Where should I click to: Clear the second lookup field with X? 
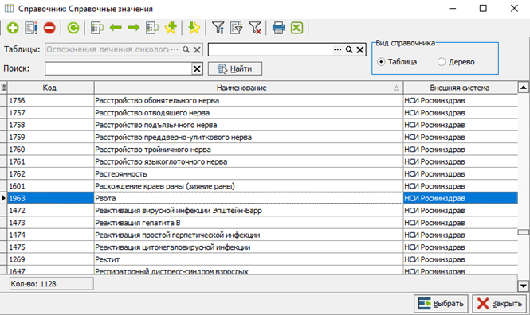tap(360, 49)
